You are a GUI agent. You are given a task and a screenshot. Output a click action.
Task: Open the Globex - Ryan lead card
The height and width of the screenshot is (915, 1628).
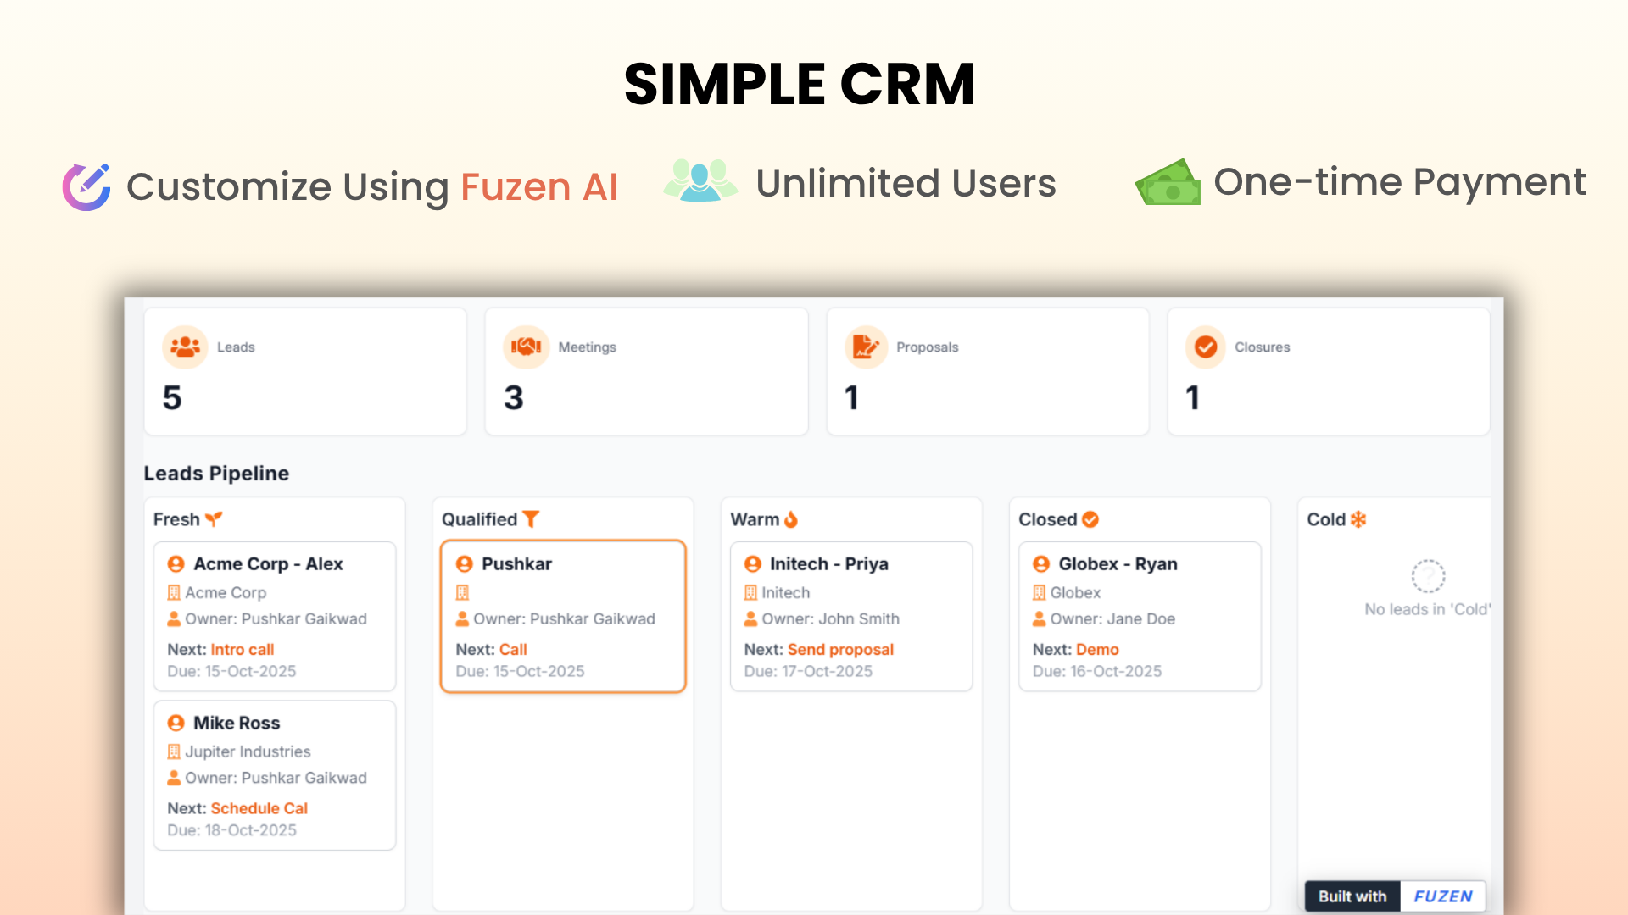click(1139, 616)
